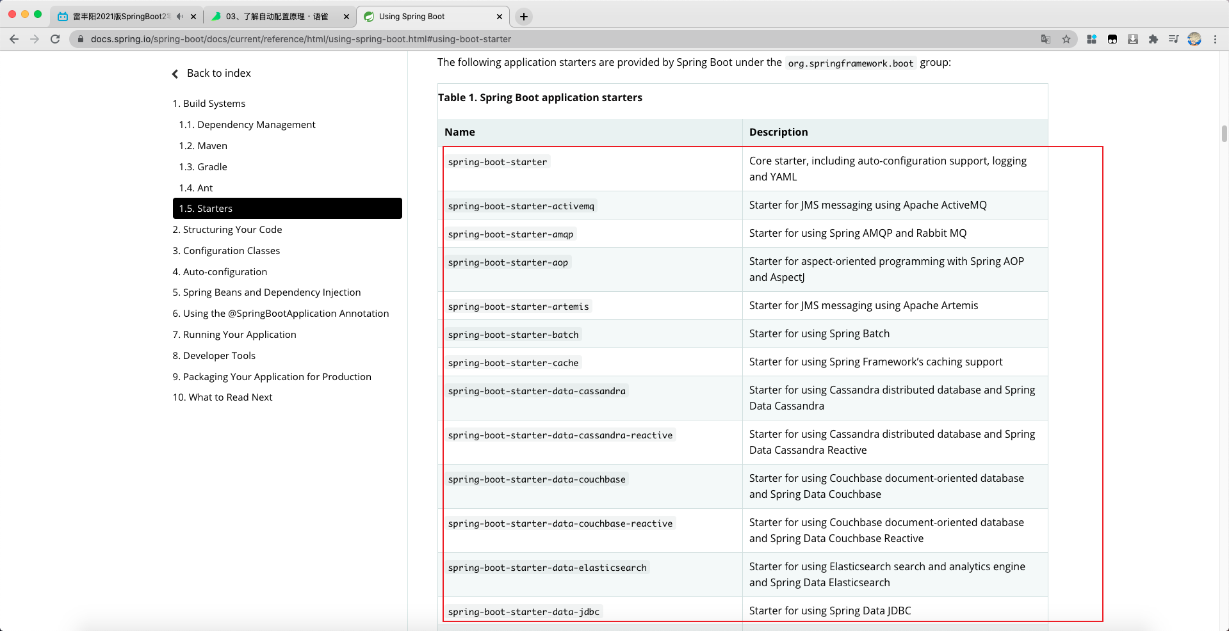The image size is (1229, 631).
Task: Mute the SpringBoot2 video tab audio icon
Action: 180,17
